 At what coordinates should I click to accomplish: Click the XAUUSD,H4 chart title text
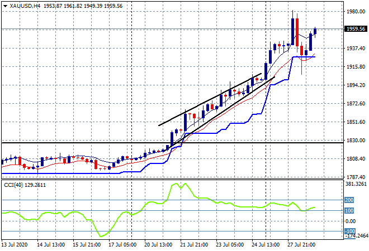(25, 6)
